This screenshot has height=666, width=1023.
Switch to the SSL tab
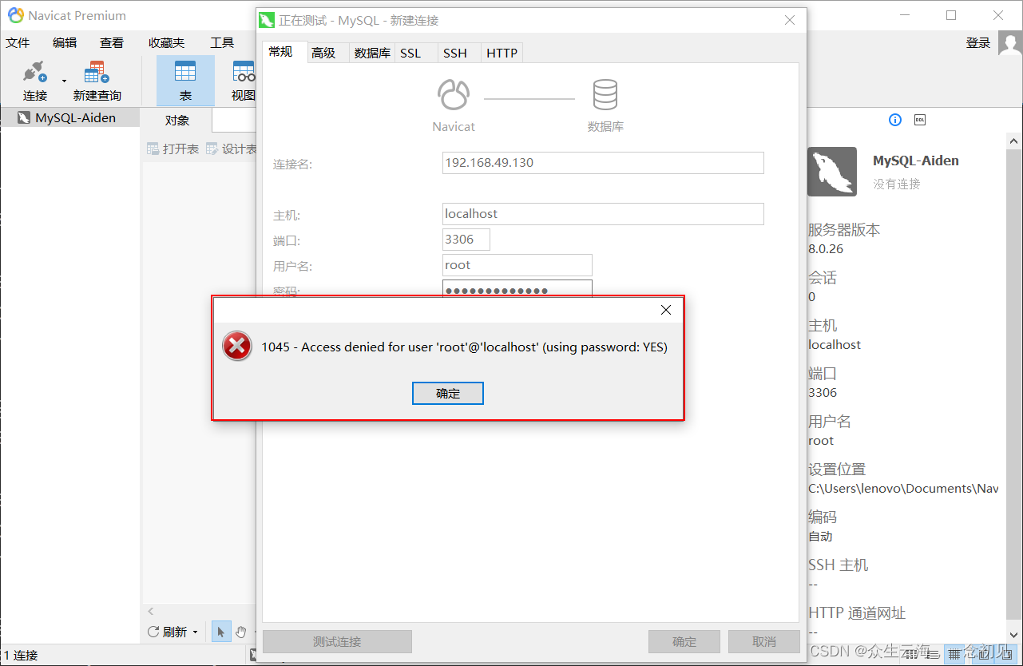(410, 54)
